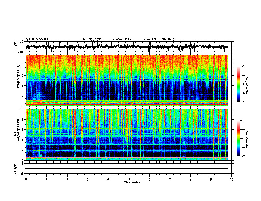This screenshot has height=201, width=261.
Task: Click the "8" kHz tick on ch.1 spectrogram
Action: coord(23,65)
